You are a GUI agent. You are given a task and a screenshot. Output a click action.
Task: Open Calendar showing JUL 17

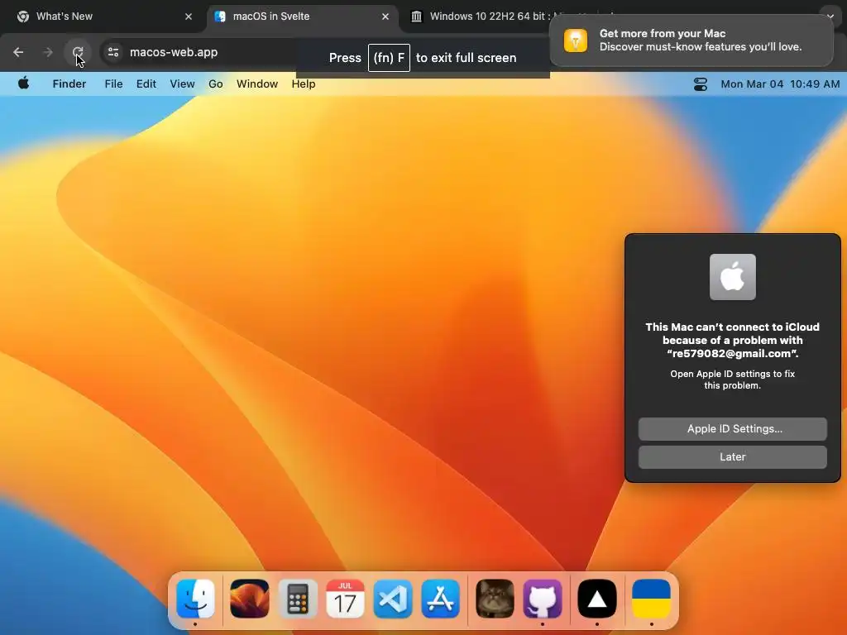[x=345, y=599]
